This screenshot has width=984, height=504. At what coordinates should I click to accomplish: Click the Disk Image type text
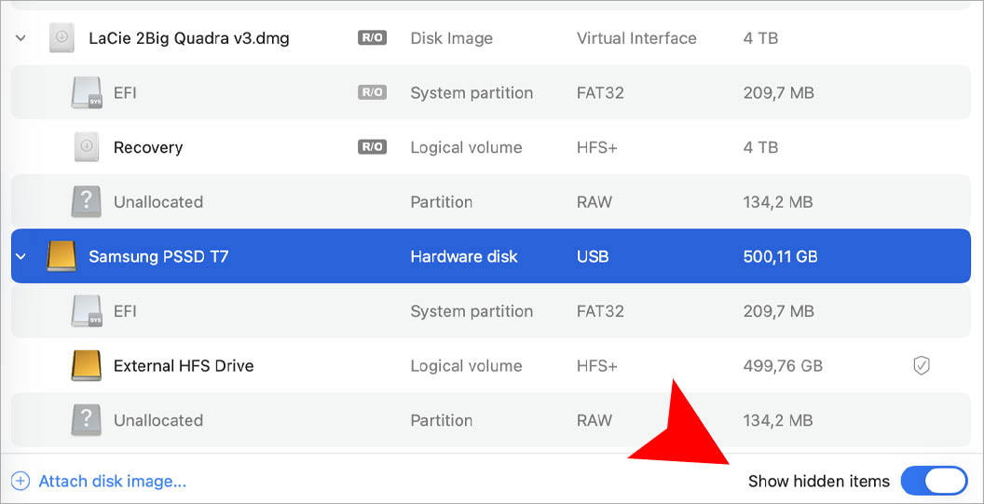click(x=451, y=38)
